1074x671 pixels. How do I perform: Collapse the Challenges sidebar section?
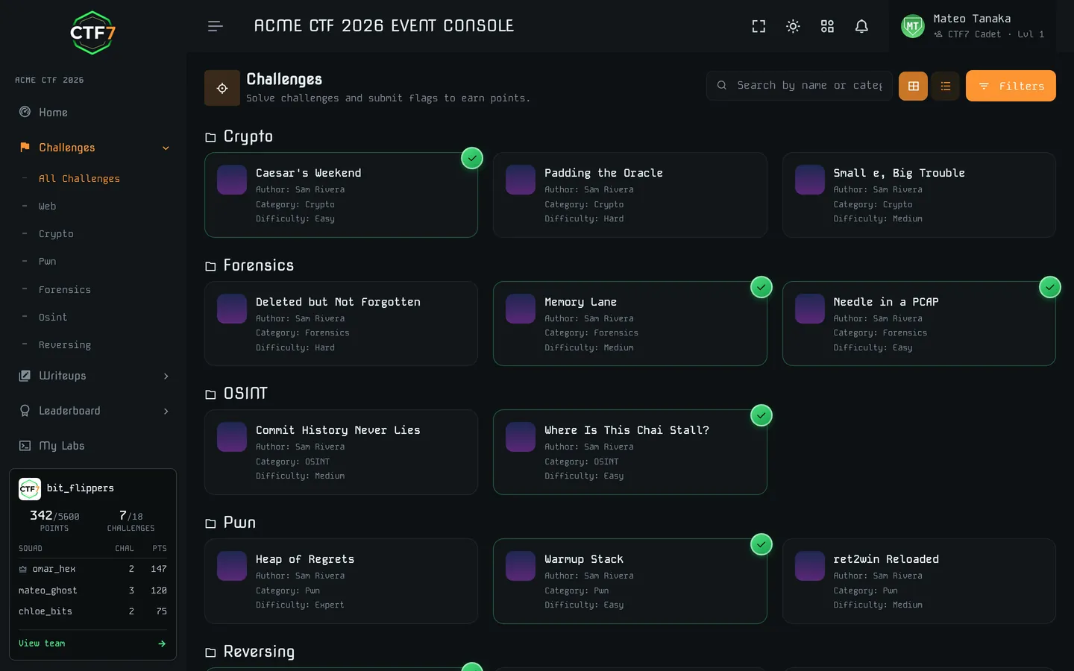coord(93,148)
